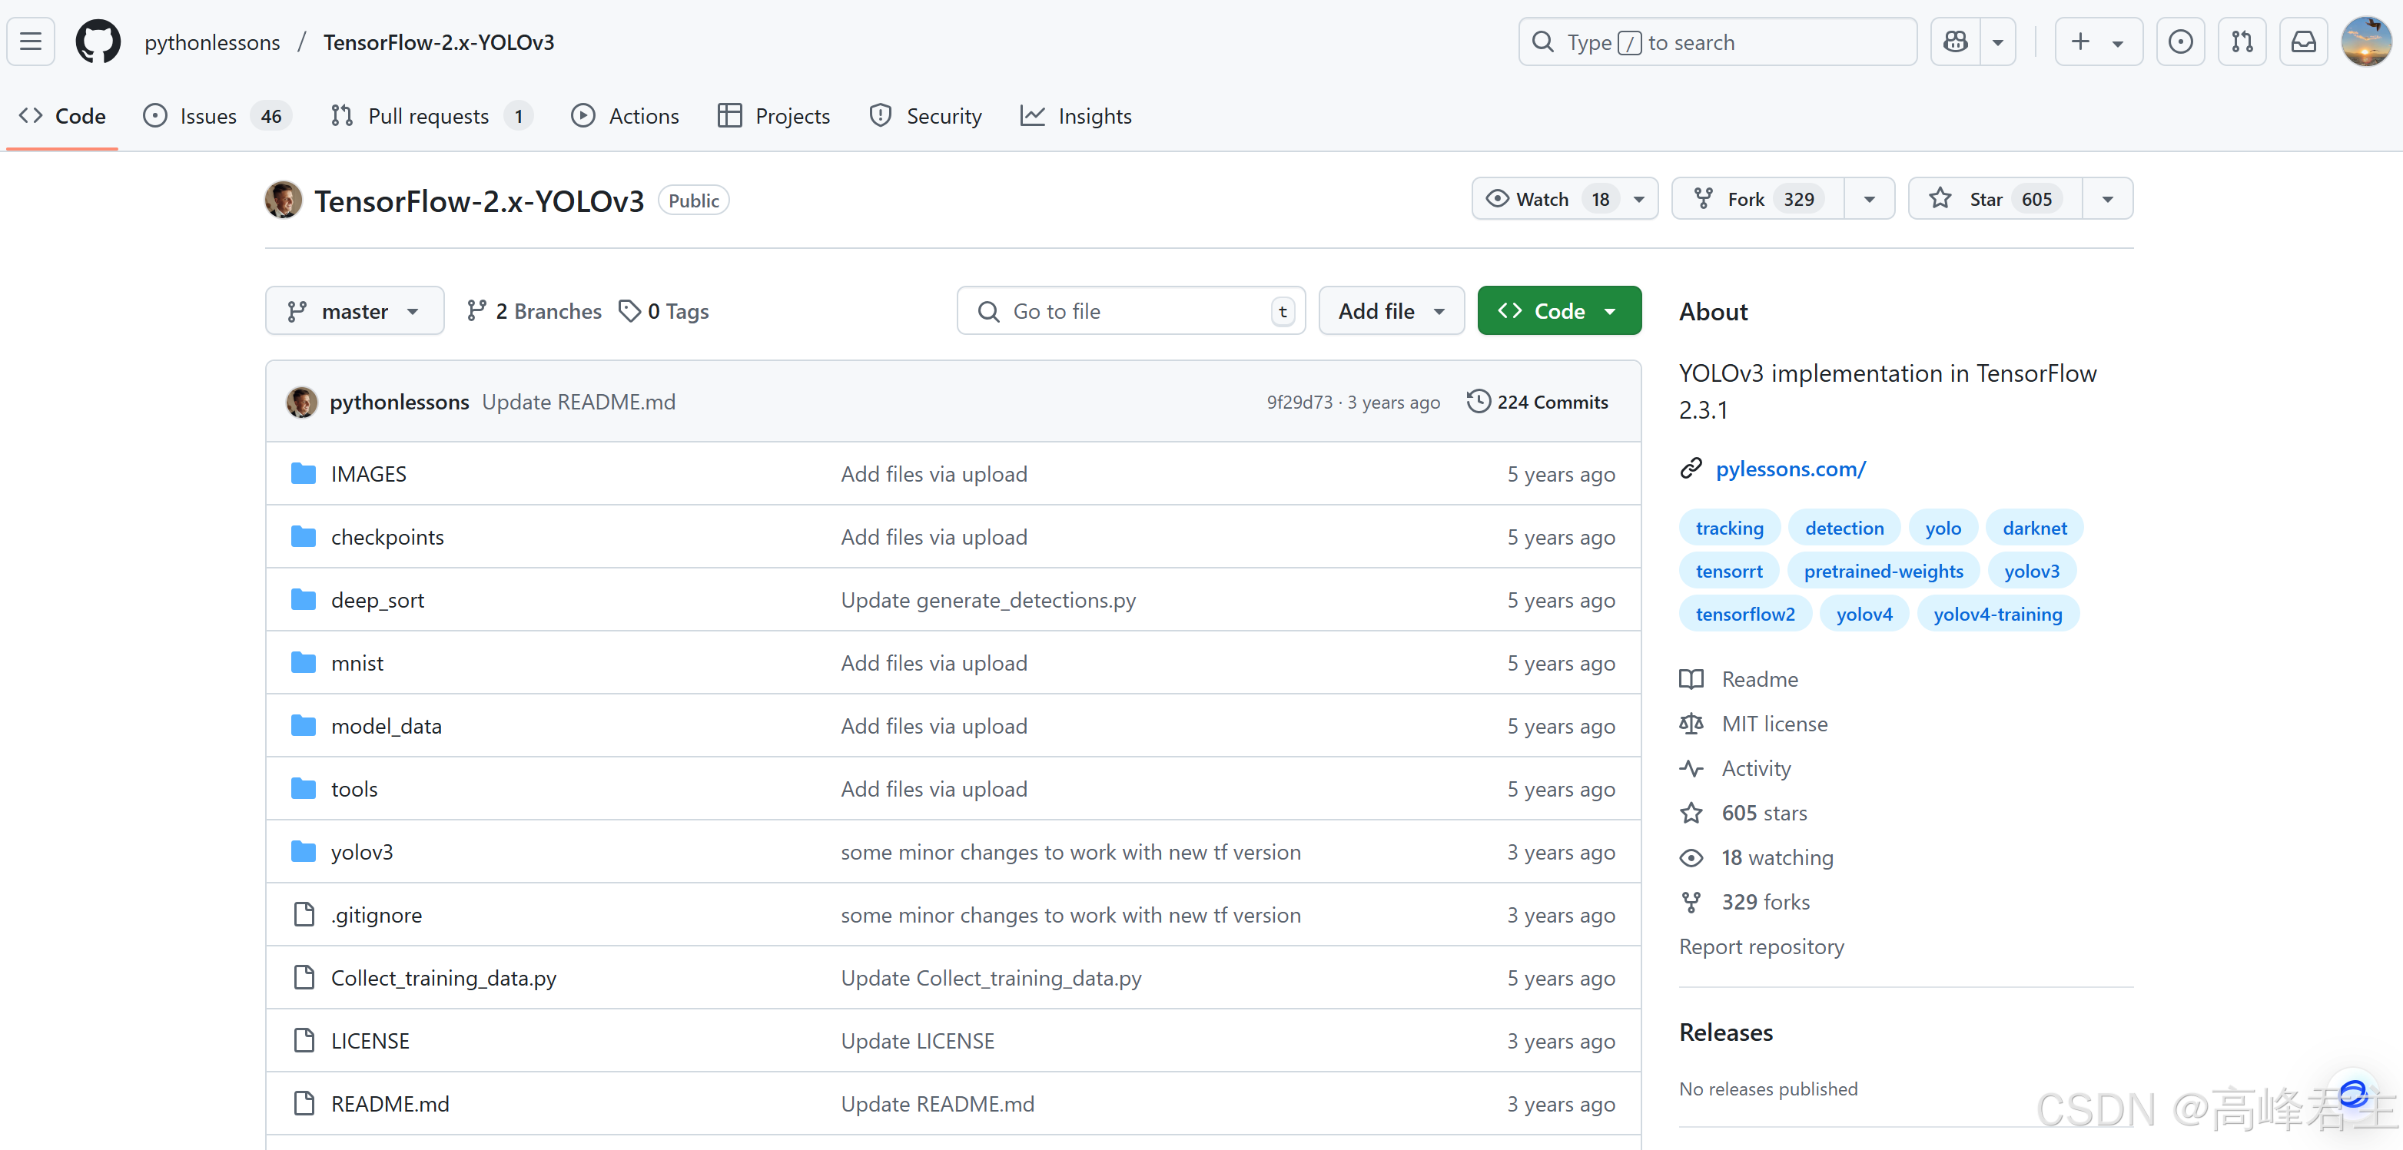Open the issues icon in header
This screenshot has width=2403, height=1150.
[2180, 42]
